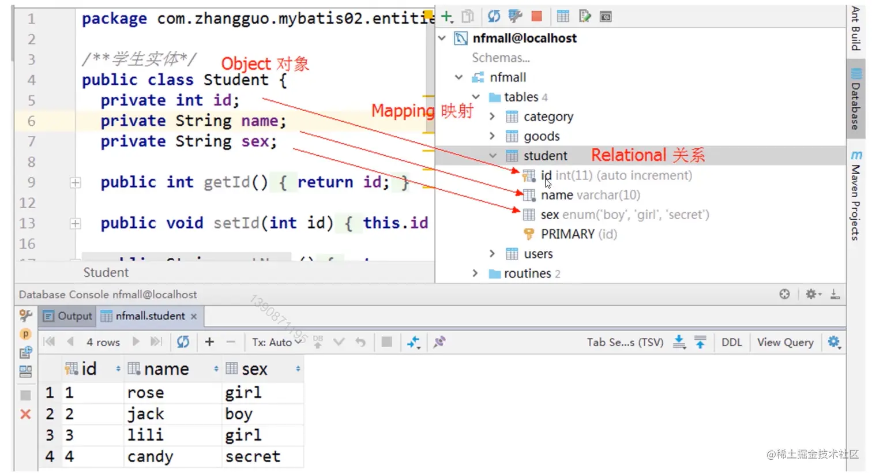Click the cell containing 'candy'
872x473 pixels.
pos(172,456)
